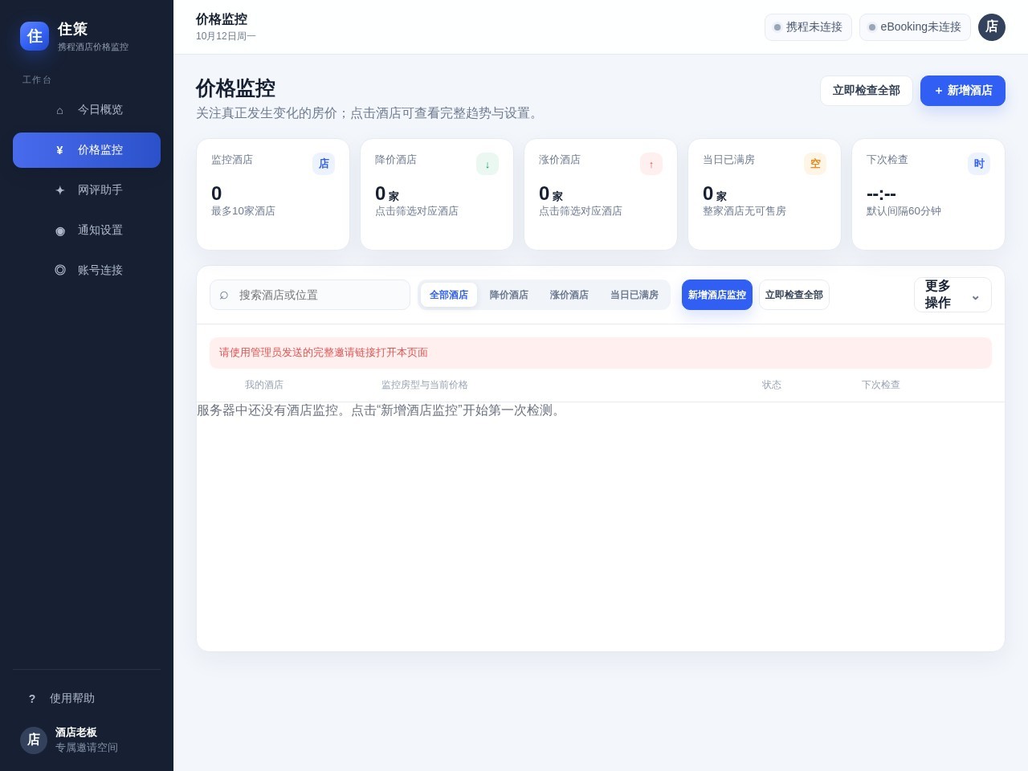
Task: Click the sparkle icon beside 网评助手
Action: point(59,190)
